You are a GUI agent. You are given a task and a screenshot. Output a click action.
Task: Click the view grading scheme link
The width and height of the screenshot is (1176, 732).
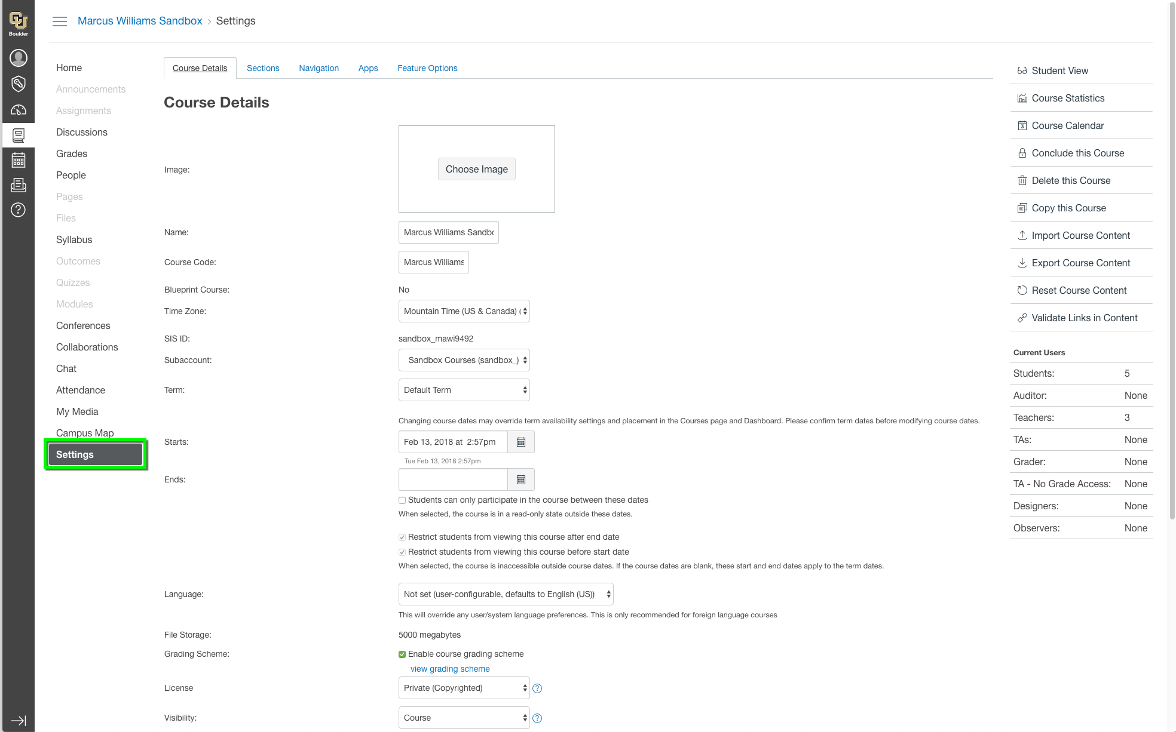449,669
